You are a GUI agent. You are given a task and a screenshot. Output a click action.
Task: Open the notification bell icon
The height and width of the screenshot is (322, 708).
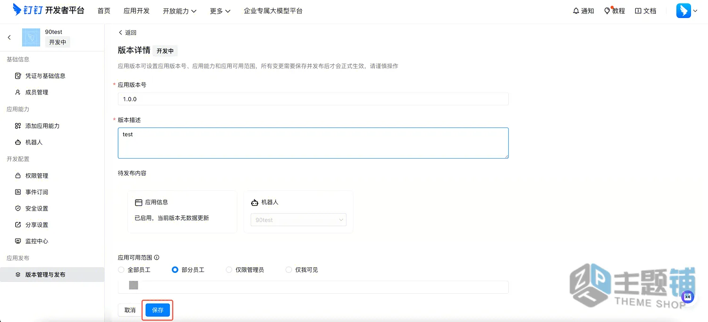click(x=576, y=11)
